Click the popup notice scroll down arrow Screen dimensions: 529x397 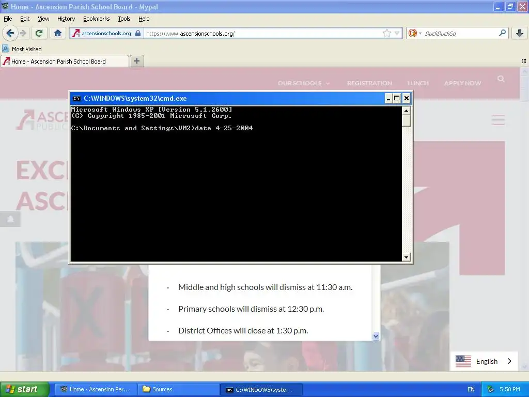(x=376, y=336)
